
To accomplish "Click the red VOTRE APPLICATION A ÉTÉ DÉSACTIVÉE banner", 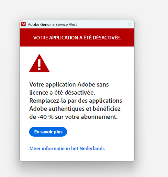I will 77,37.
